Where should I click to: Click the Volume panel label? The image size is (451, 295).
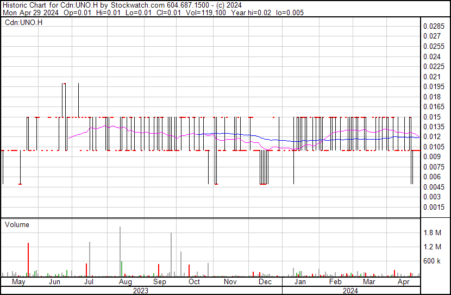coord(17,224)
